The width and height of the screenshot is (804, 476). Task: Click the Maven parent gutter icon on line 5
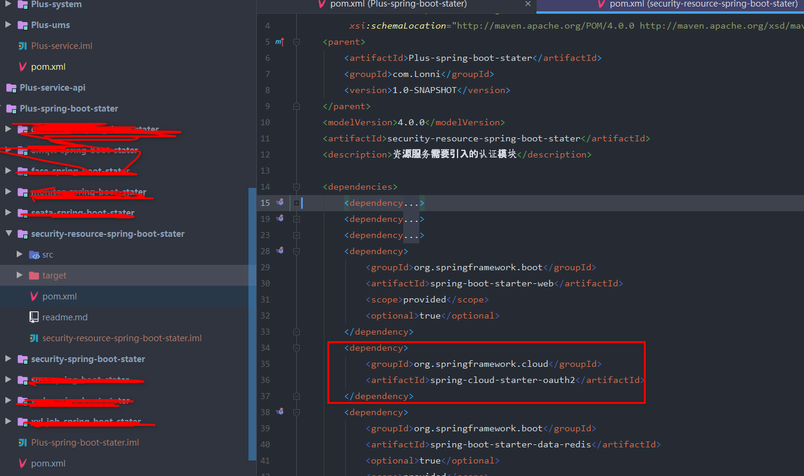click(279, 42)
